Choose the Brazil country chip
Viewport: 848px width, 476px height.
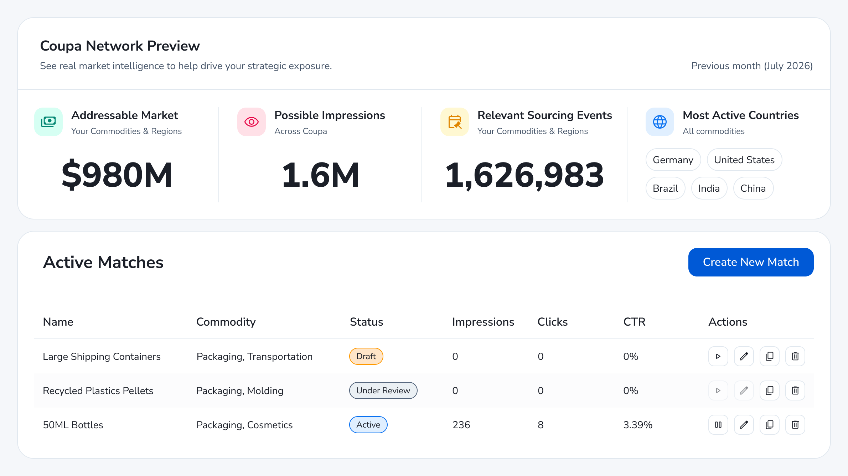[x=665, y=188]
